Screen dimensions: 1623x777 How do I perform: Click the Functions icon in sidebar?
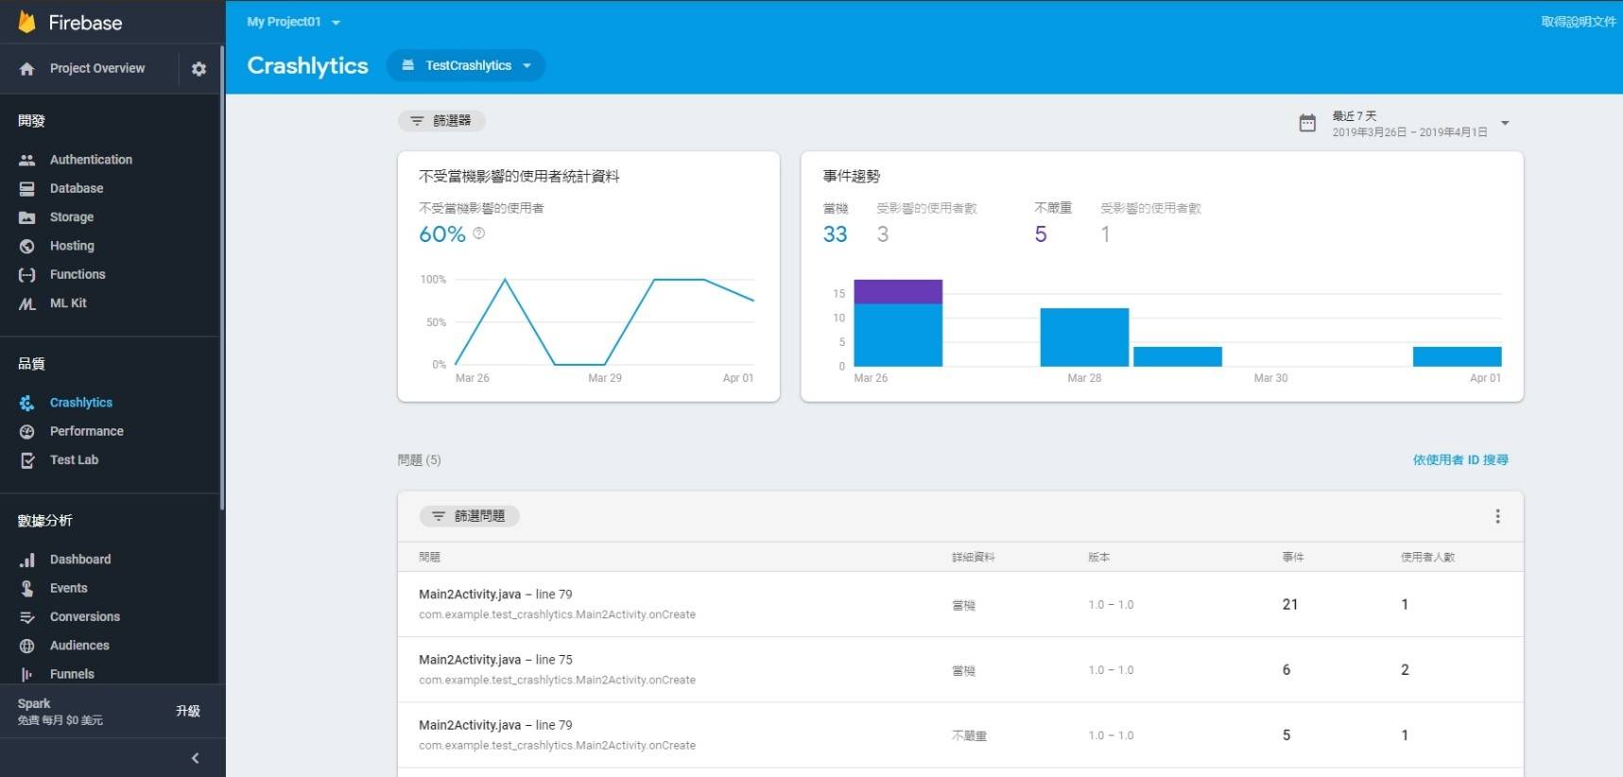point(27,275)
